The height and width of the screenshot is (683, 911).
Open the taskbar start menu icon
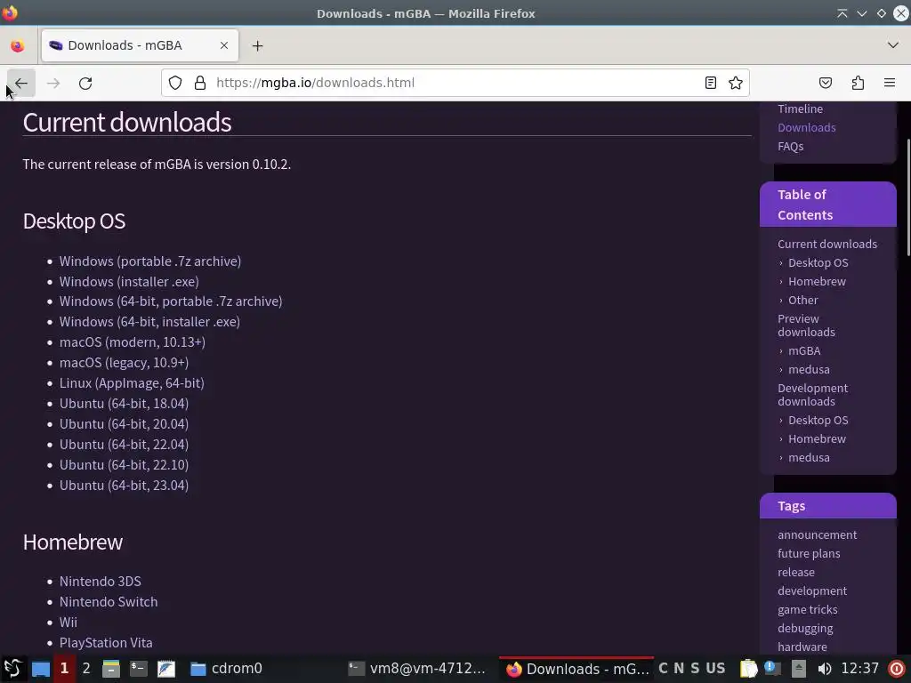12,669
